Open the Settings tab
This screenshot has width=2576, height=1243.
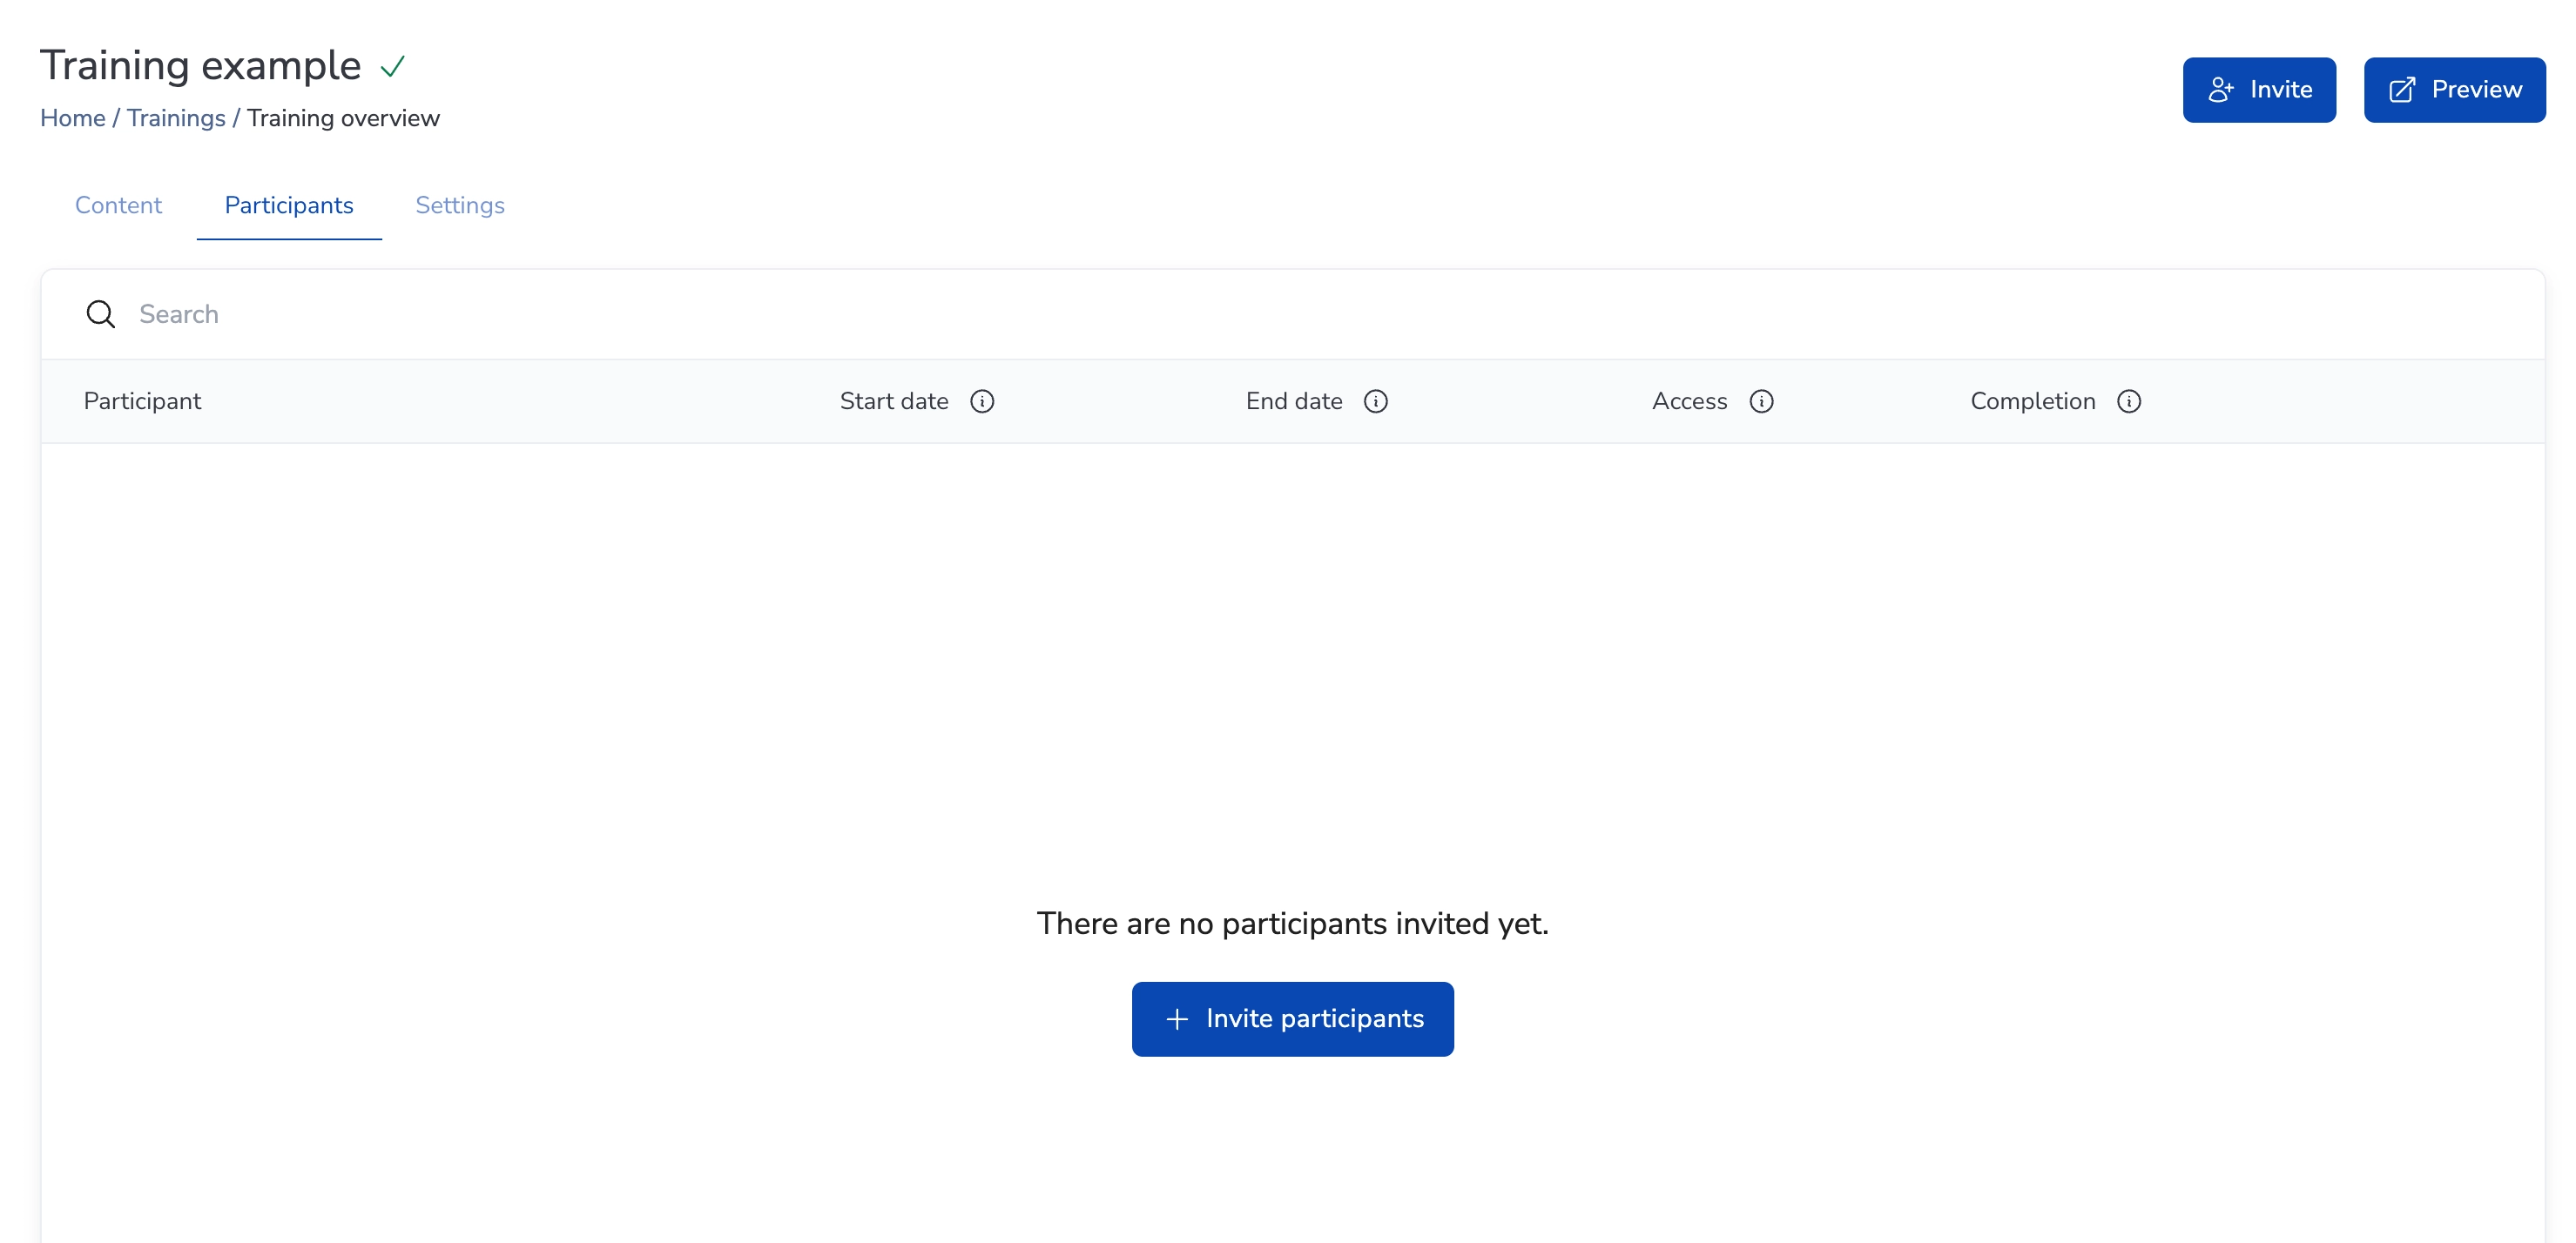click(x=459, y=205)
